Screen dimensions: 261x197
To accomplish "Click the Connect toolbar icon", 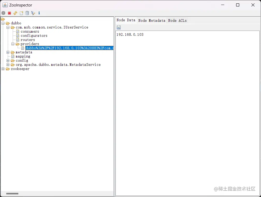I will point(3,13).
